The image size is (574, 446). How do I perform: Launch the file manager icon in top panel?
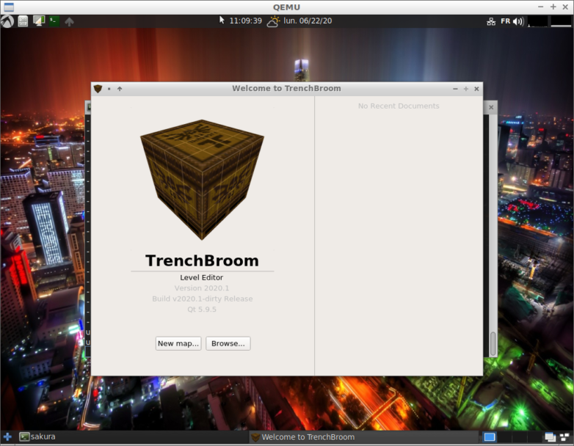(23, 21)
